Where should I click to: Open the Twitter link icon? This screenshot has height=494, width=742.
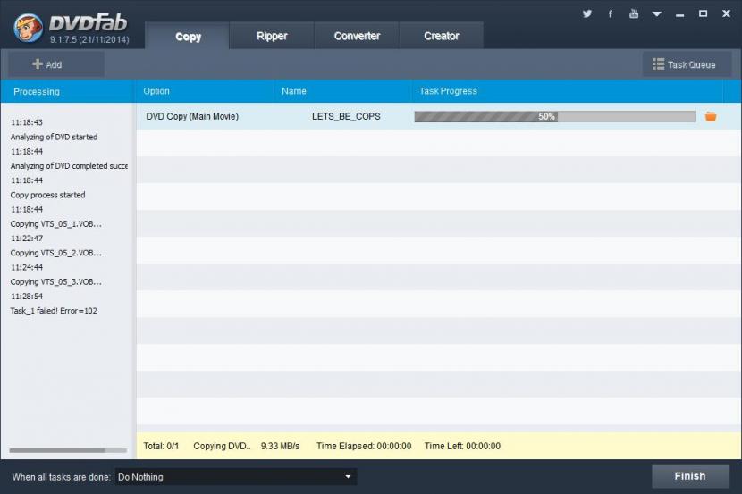tap(587, 13)
